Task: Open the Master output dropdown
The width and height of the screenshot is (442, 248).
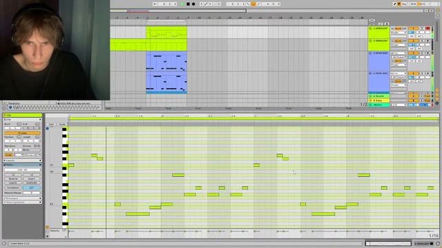Action: tap(398, 105)
